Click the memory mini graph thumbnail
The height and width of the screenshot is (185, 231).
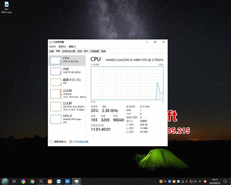pyautogui.click(x=56, y=71)
